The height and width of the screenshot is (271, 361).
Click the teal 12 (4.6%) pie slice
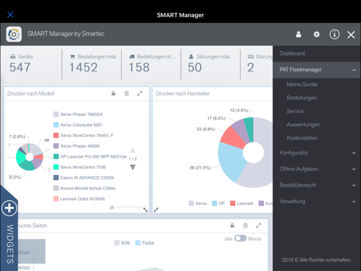click(x=249, y=128)
